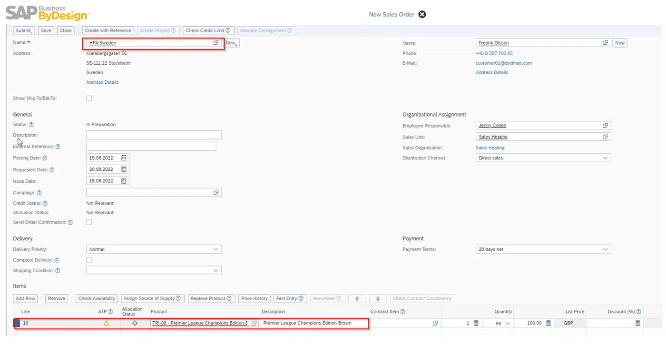Close the New Sales Order tab
Image resolution: width=666 pixels, height=344 pixels.
(422, 14)
